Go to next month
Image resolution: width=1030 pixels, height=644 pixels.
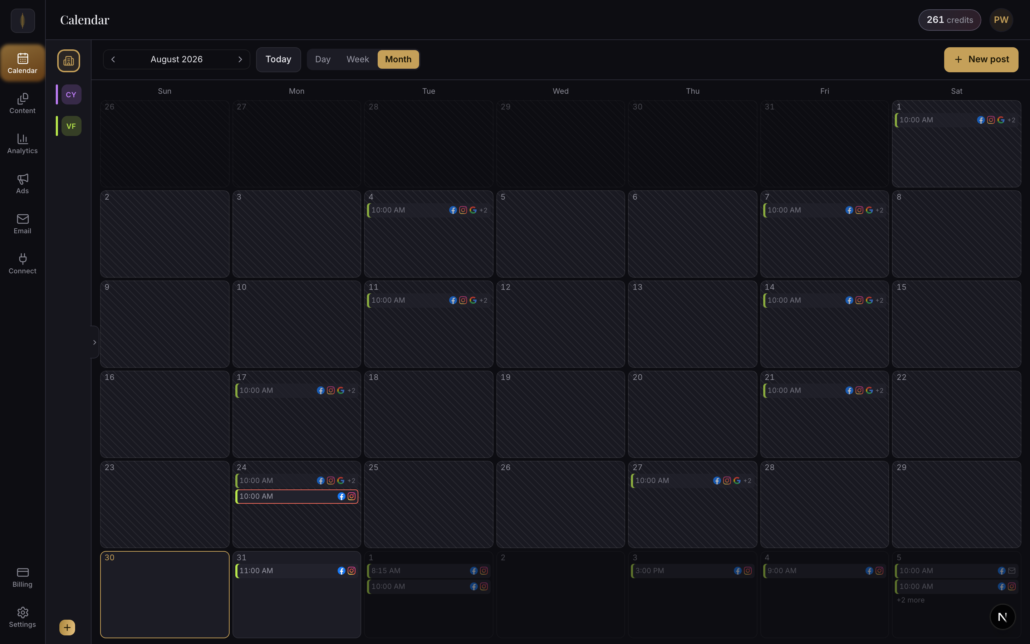[x=240, y=59]
